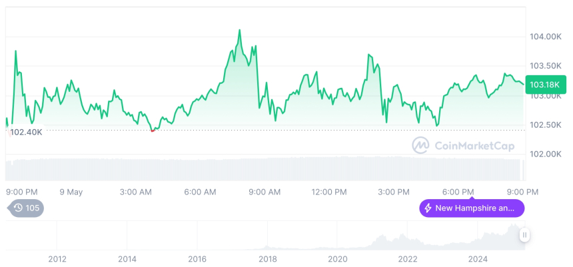Select 2020 on the overview timeline

pos(338,259)
